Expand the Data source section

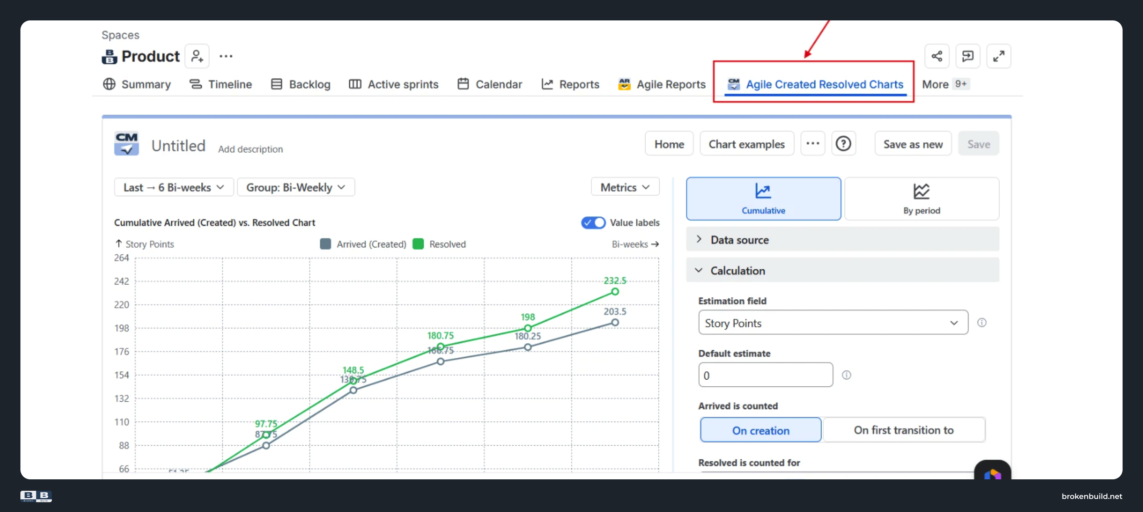point(842,240)
